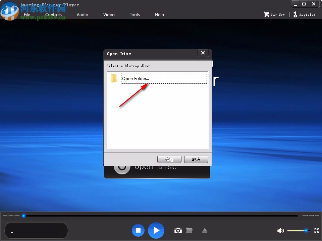The height and width of the screenshot is (241, 322).
Task: Stop playback with the stop button
Action: coord(138,230)
